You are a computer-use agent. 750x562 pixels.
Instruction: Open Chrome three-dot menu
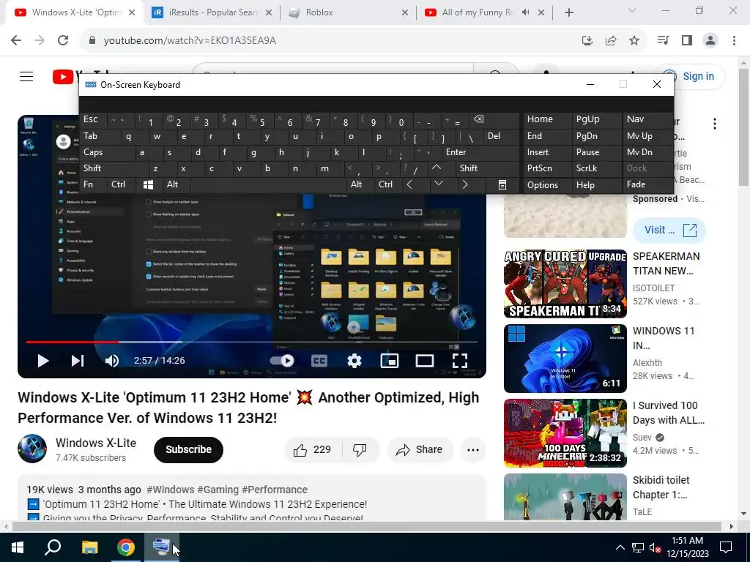coord(734,41)
